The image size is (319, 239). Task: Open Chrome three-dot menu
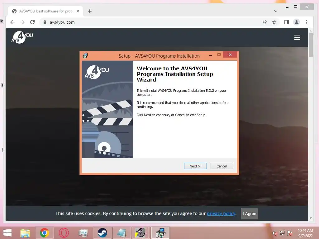coord(307,22)
